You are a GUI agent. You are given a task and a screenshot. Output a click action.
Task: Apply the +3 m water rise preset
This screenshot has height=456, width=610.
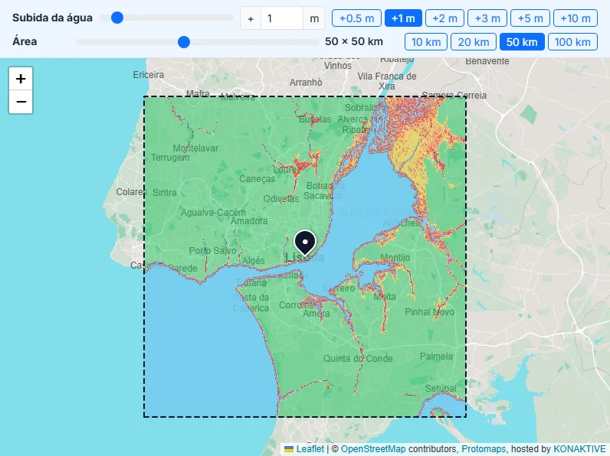click(x=487, y=18)
